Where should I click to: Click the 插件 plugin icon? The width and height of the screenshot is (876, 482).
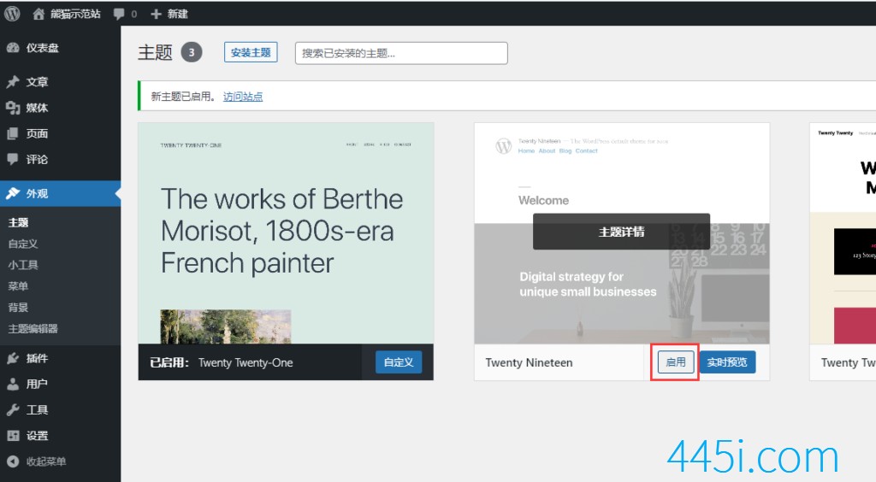[13, 358]
